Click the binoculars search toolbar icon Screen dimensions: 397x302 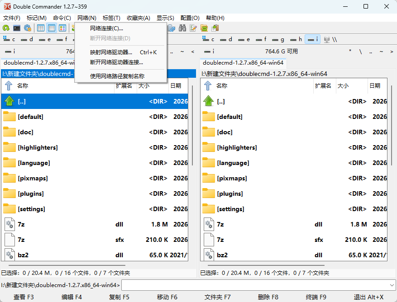tap(182, 28)
